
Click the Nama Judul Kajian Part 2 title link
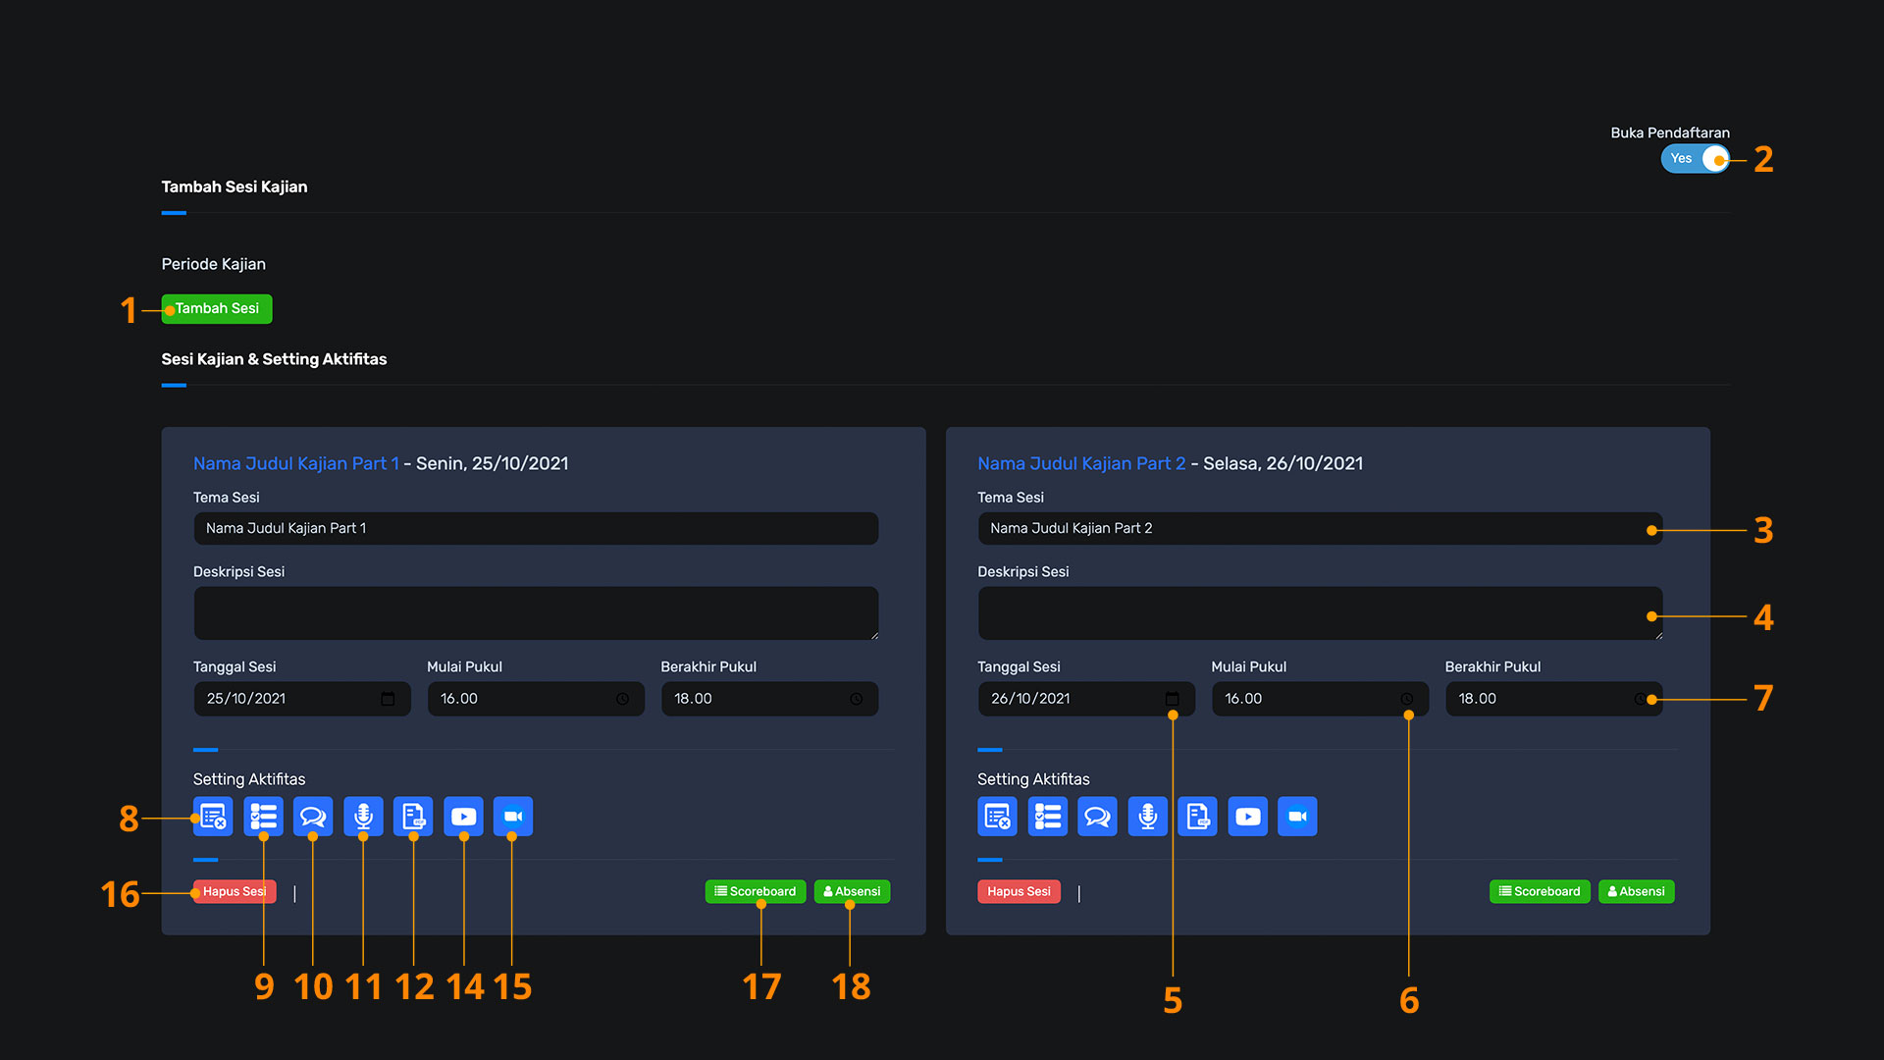click(1080, 463)
